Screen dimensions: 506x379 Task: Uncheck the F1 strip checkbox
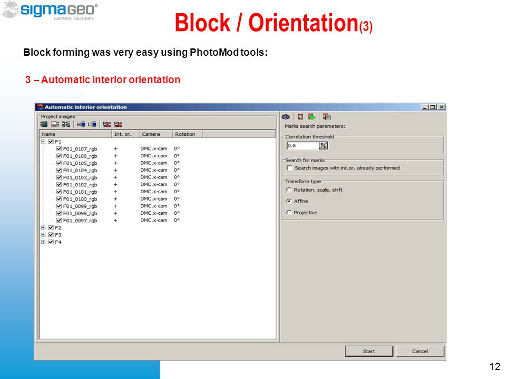(x=51, y=142)
